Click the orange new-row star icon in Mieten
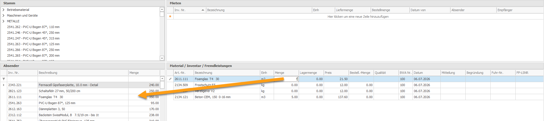Screen dimensions: 544x121 [x=170, y=17]
